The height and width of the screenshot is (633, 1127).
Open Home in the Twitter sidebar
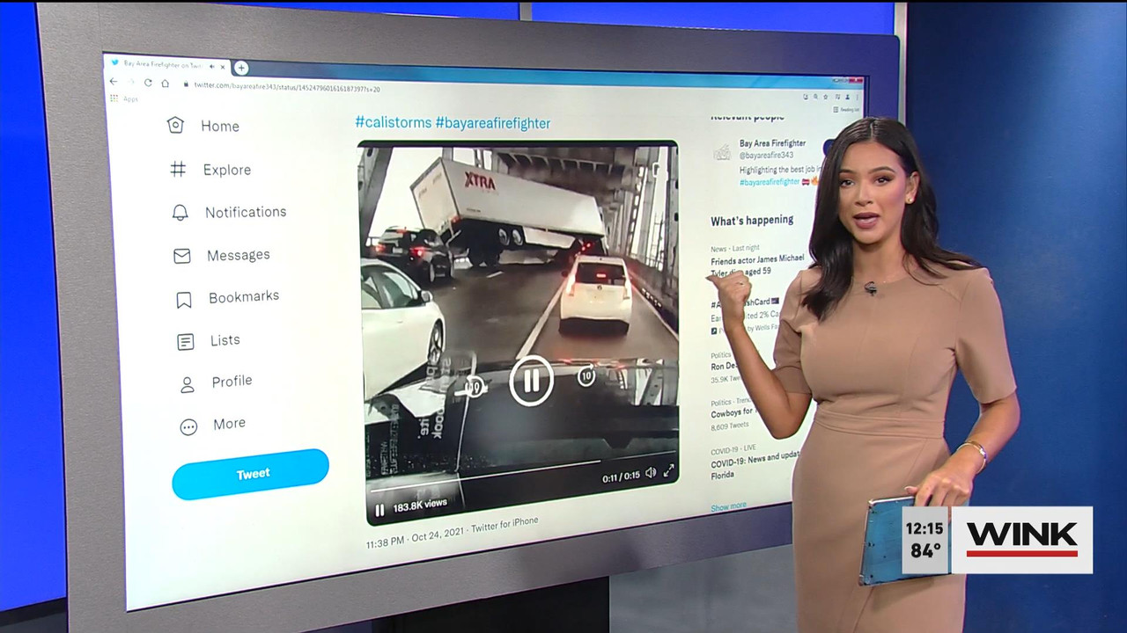203,126
